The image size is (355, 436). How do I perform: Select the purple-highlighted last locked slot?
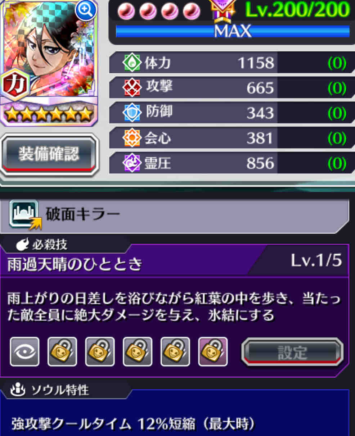coord(213,352)
